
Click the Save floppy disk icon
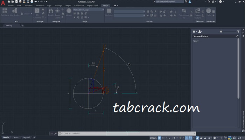coord(16,2)
